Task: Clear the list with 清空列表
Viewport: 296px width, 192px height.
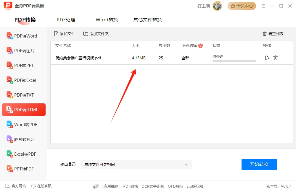Action: pyautogui.click(x=273, y=34)
